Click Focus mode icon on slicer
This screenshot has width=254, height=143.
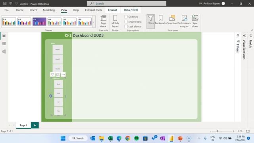(58, 75)
